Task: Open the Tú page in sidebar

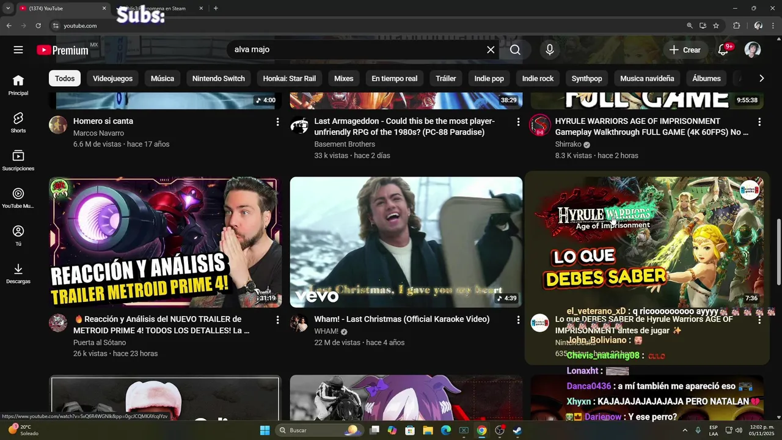Action: tap(18, 235)
